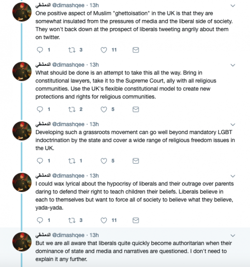Screen dimensions: 250x267
Task: Retweet the "ghettoisation" tweet
Action: tap(72, 50)
